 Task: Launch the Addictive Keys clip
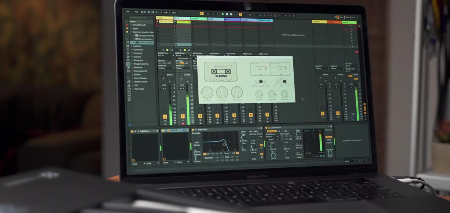click(x=175, y=22)
